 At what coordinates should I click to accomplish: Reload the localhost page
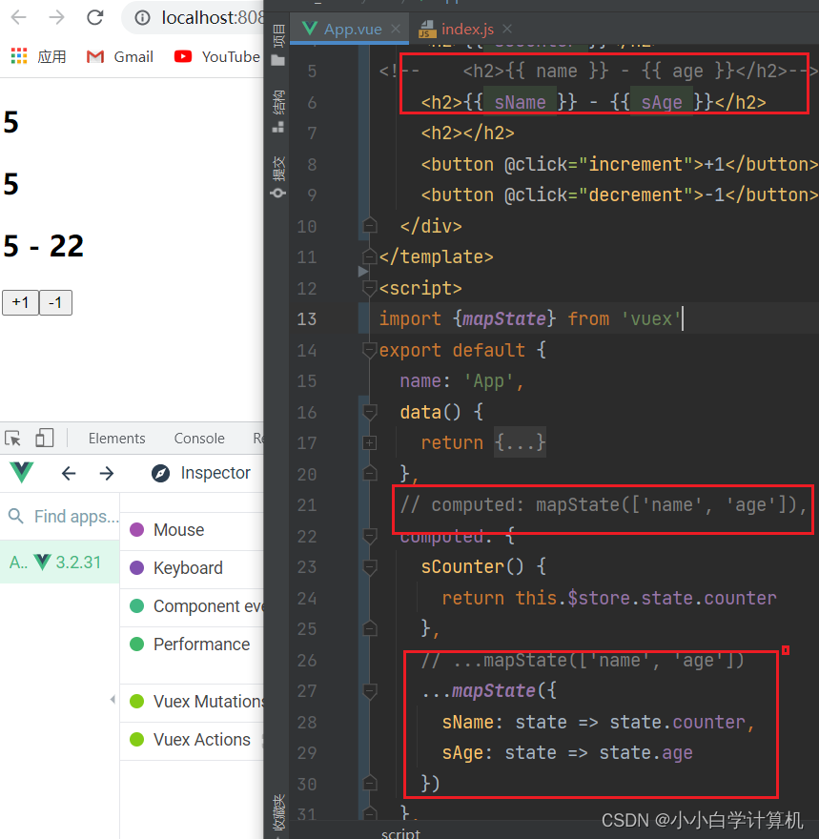pyautogui.click(x=95, y=18)
